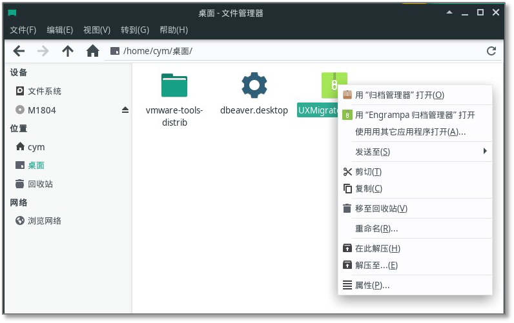Select the UXMigrat file name label
This screenshot has width=514, height=323.
[x=317, y=110]
